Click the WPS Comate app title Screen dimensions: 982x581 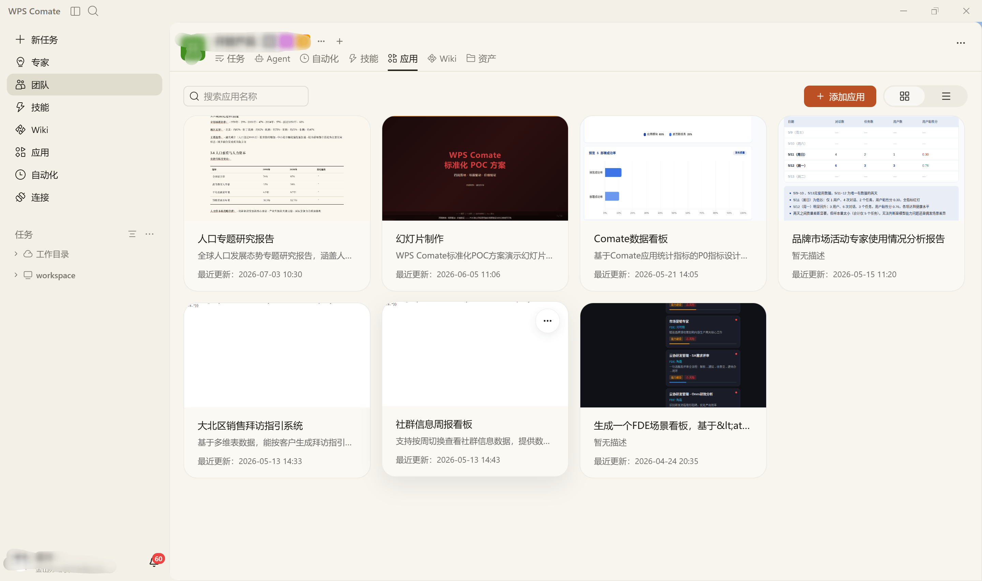(x=34, y=11)
